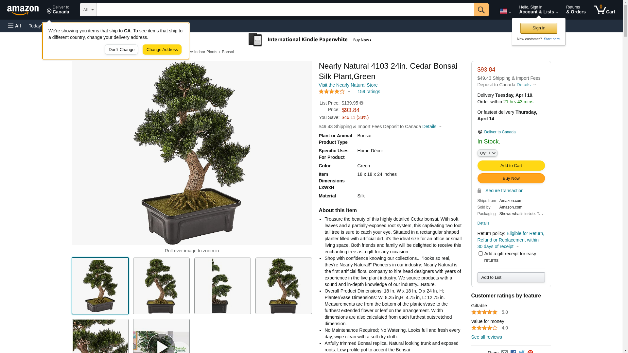Click the search magnifier button

coord(481,10)
